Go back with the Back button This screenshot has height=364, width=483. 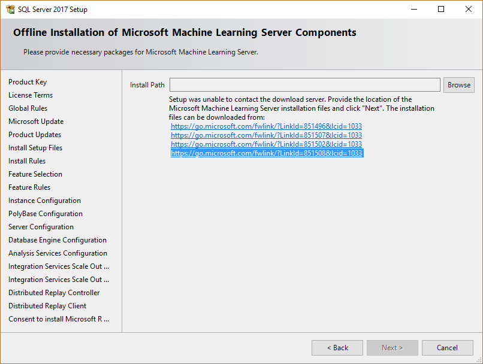click(x=337, y=348)
